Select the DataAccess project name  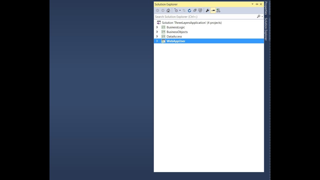(x=174, y=36)
